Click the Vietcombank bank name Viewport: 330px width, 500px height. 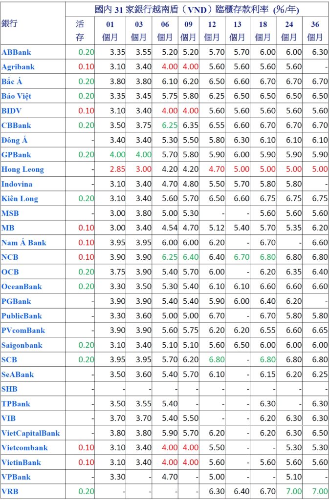pyautogui.click(x=24, y=448)
